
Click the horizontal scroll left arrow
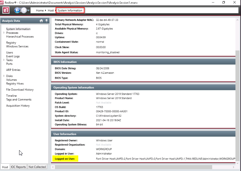click(53, 167)
